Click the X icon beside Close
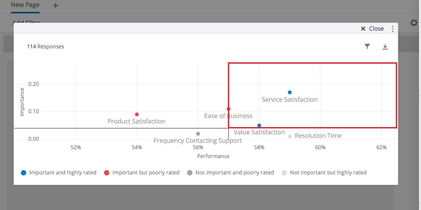 click(x=363, y=29)
